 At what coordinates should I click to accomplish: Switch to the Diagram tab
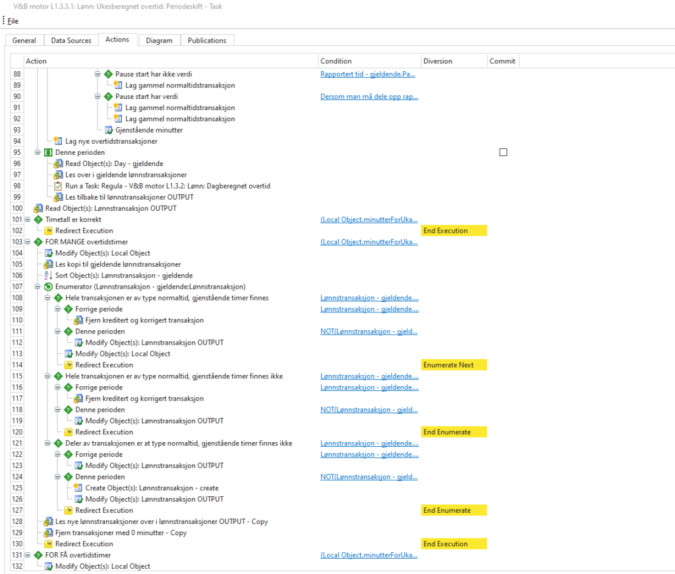coord(159,40)
